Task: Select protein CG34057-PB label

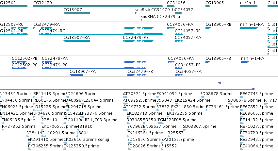Action: pyautogui.click(x=188, y=65)
